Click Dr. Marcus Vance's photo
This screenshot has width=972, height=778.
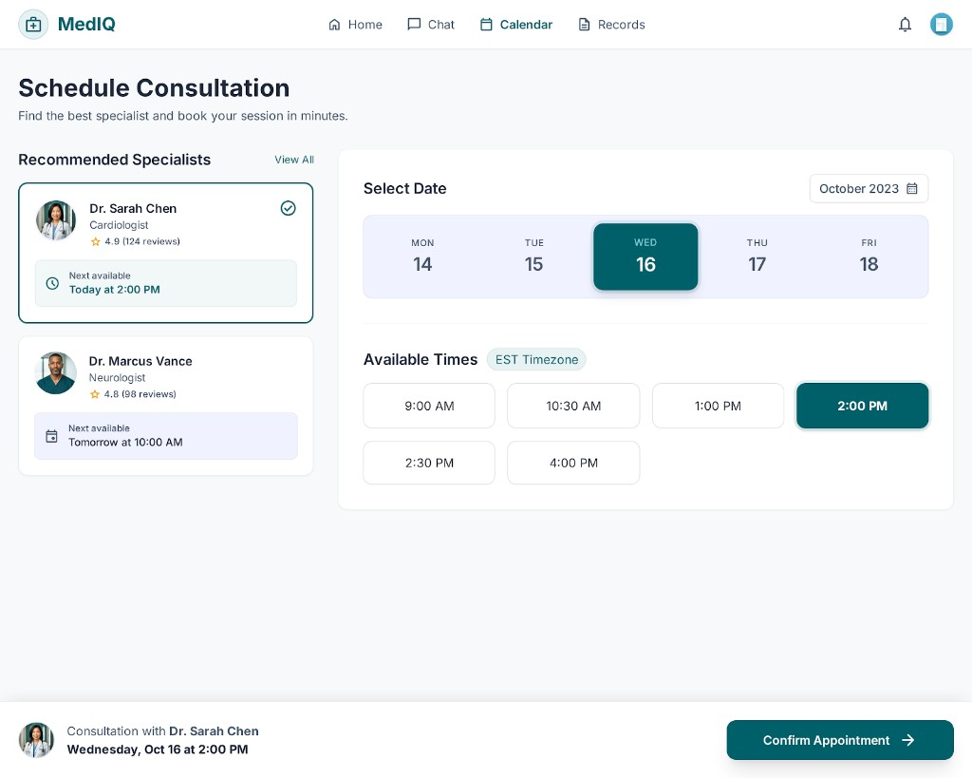(x=56, y=373)
